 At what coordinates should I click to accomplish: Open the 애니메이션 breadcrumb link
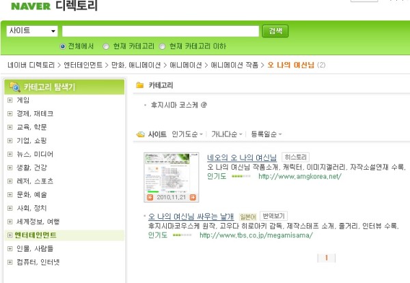coord(186,65)
